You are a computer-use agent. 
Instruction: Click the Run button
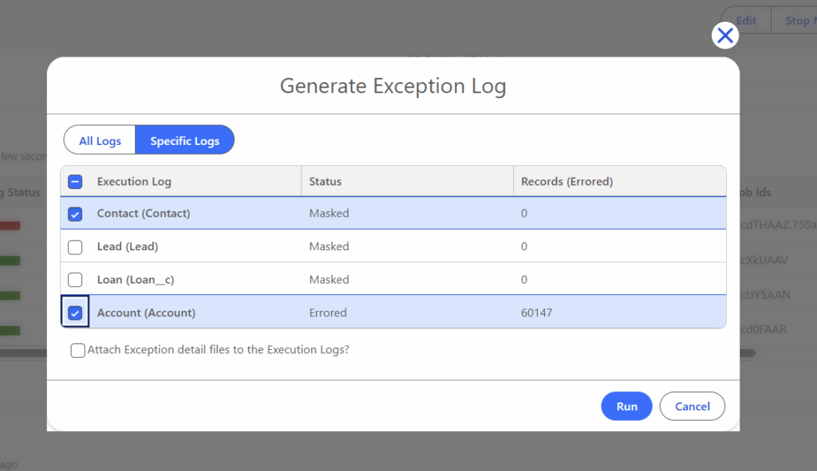pyautogui.click(x=626, y=406)
